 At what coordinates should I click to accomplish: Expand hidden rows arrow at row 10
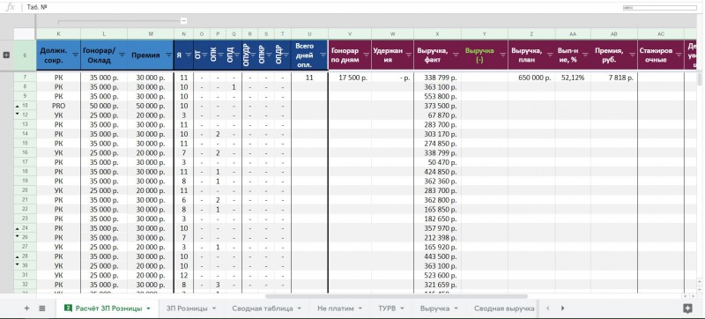(17, 106)
